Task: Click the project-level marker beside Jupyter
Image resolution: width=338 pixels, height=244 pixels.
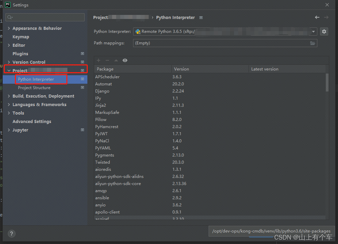Action: click(82, 130)
